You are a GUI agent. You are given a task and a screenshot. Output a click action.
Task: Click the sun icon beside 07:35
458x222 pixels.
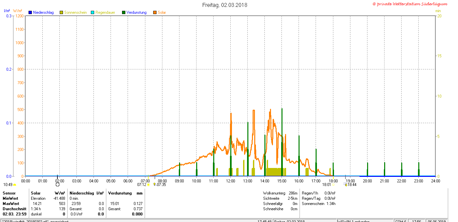154,184
